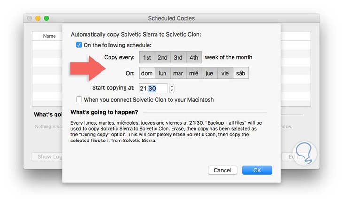Toggle the 3rd week button
The height and width of the screenshot is (203, 343).
click(x=178, y=58)
